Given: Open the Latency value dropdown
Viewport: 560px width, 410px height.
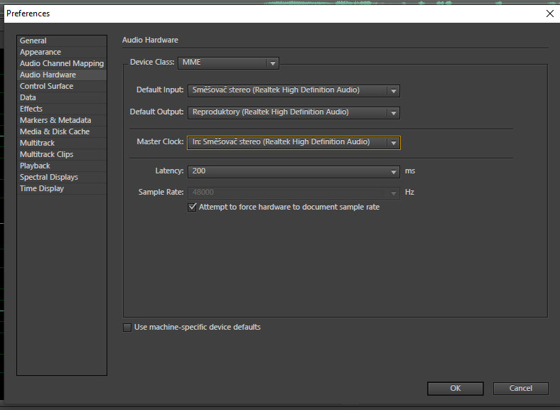Looking at the screenshot, I should coord(293,171).
